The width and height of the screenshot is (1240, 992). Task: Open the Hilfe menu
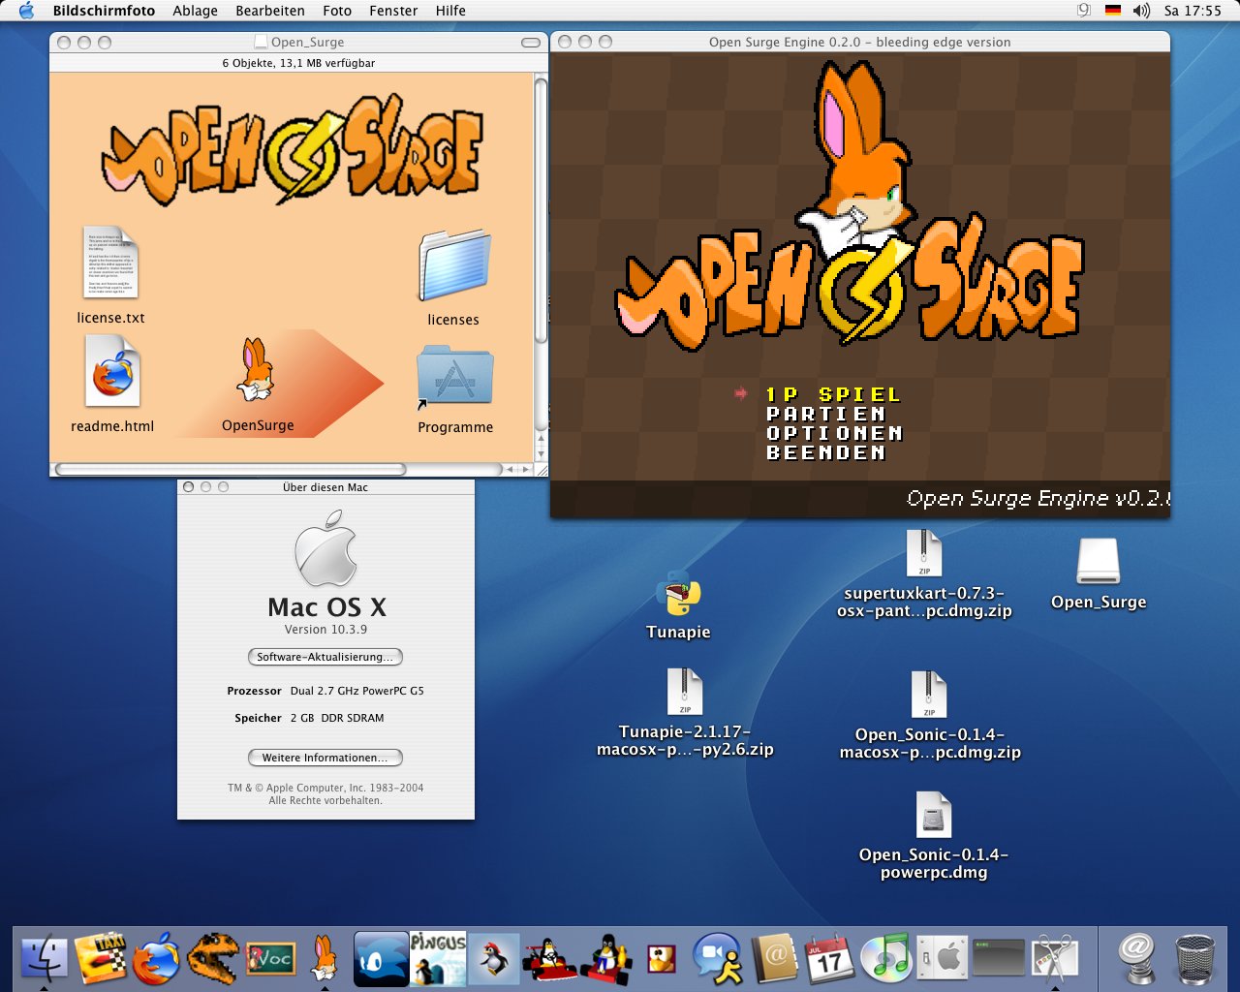click(x=450, y=11)
